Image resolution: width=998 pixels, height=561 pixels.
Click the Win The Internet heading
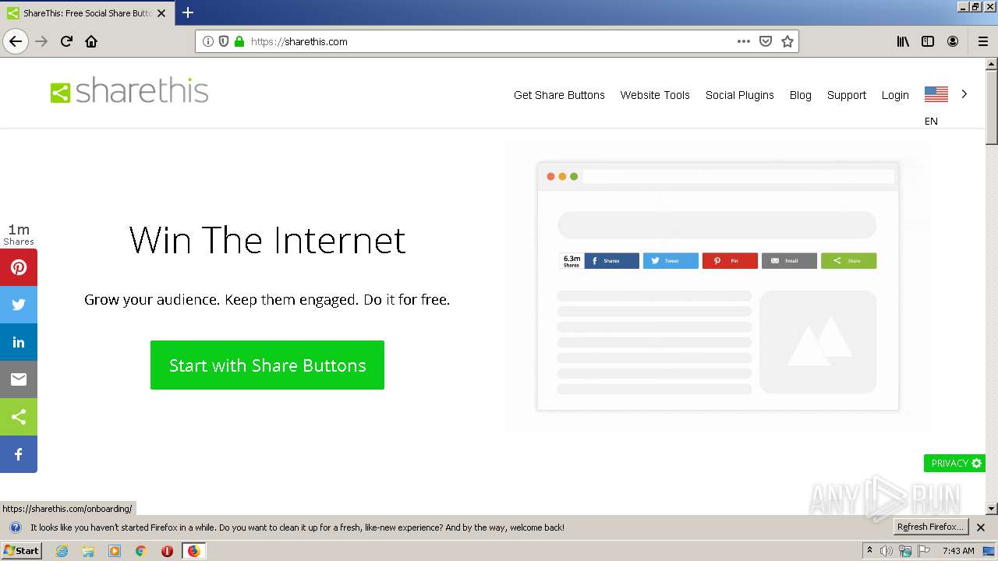(x=267, y=240)
